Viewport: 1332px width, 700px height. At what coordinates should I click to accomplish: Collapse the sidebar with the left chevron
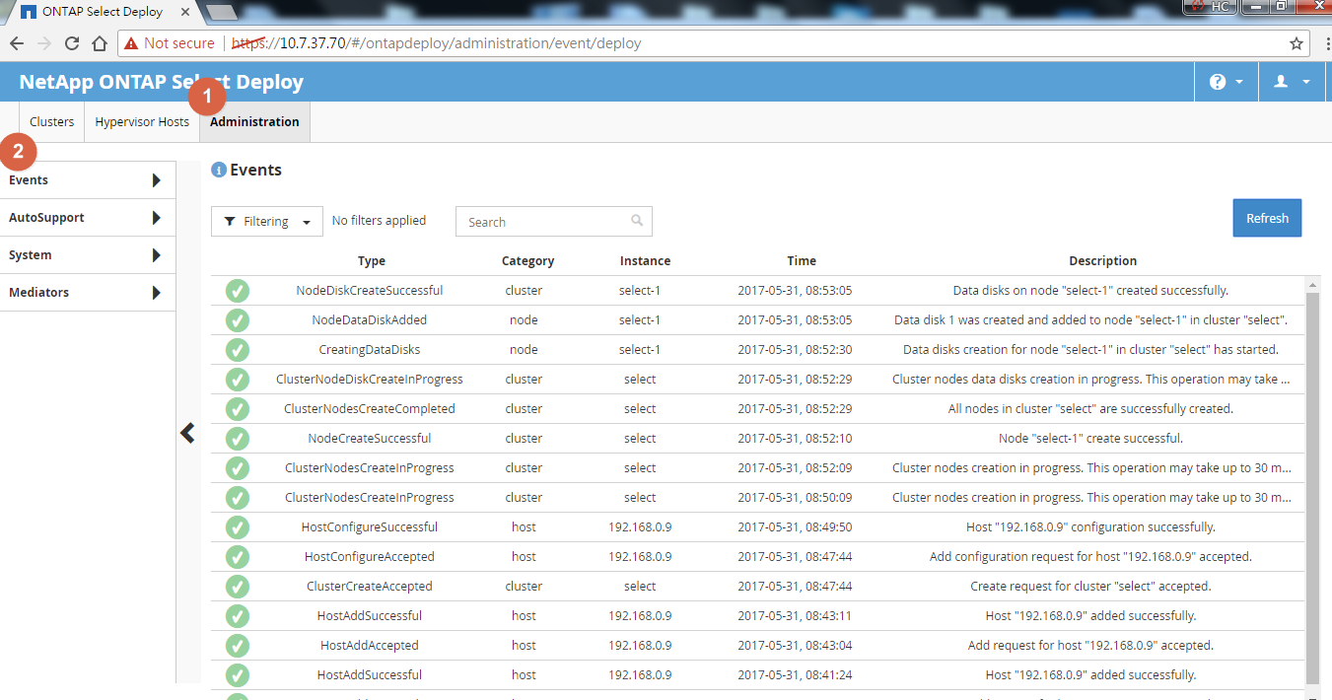[x=188, y=433]
